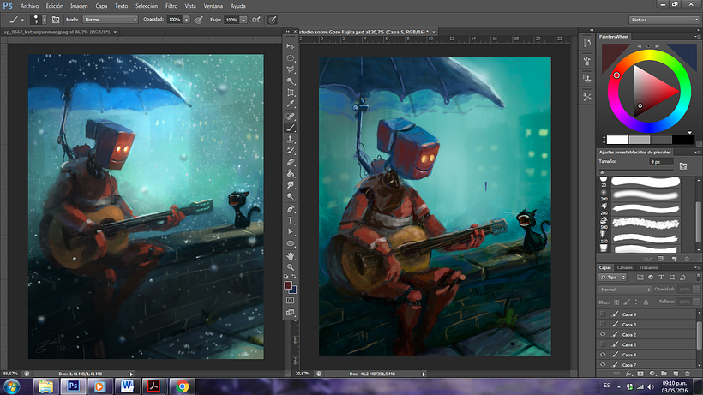Click the foreground color swatch
The height and width of the screenshot is (395, 703).
point(288,285)
